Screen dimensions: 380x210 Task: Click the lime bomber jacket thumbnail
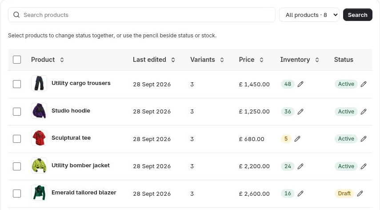[x=39, y=166]
